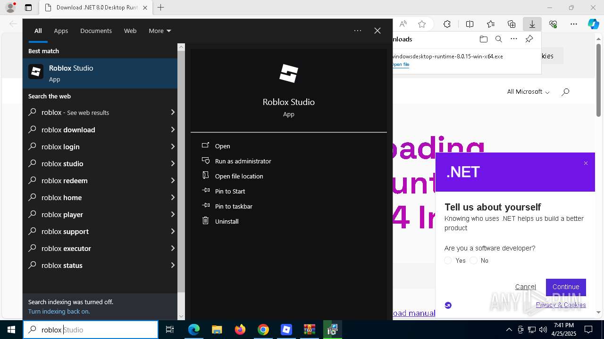Show hidden system tray icons
604x339 pixels.
click(509, 330)
